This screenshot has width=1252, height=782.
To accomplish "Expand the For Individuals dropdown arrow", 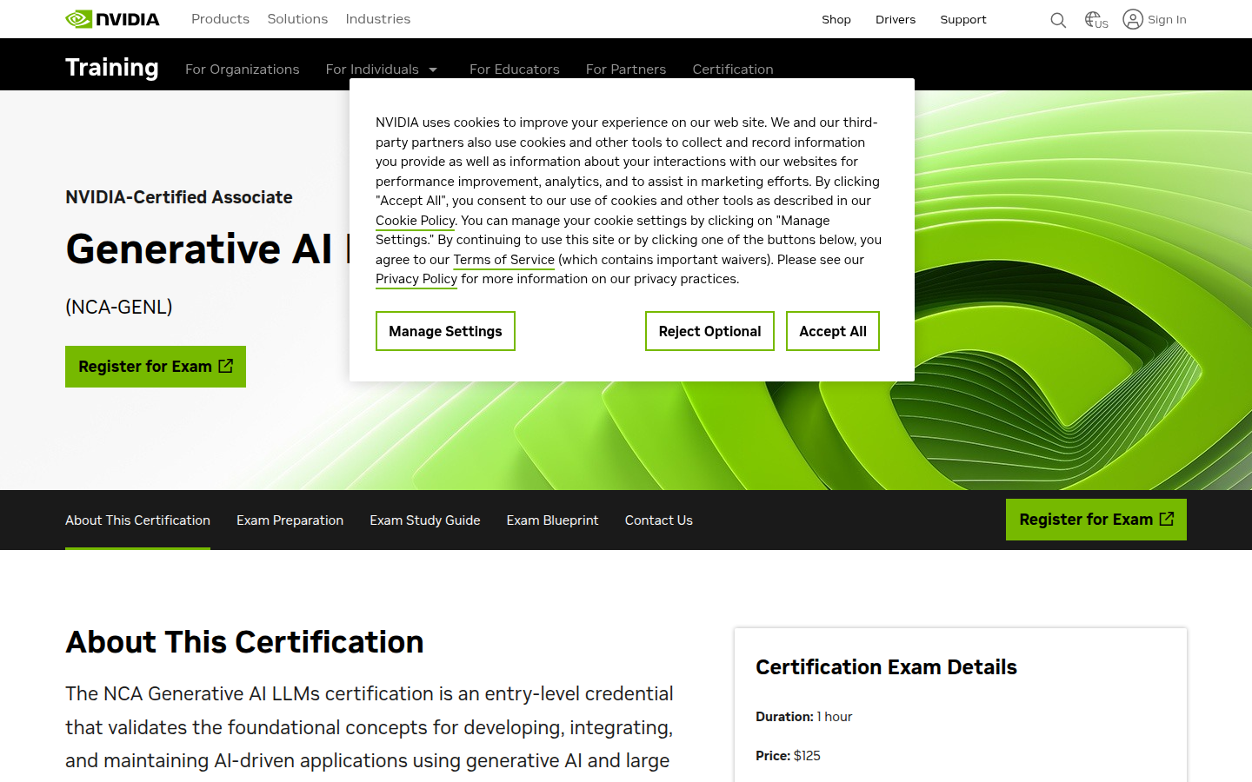I will coord(433,70).
